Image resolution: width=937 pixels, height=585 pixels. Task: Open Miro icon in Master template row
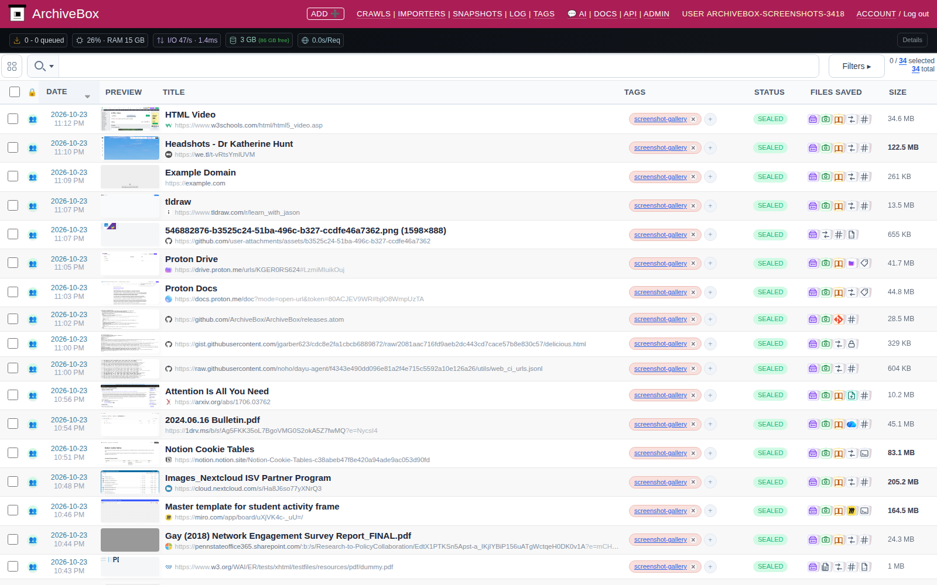tap(851, 511)
